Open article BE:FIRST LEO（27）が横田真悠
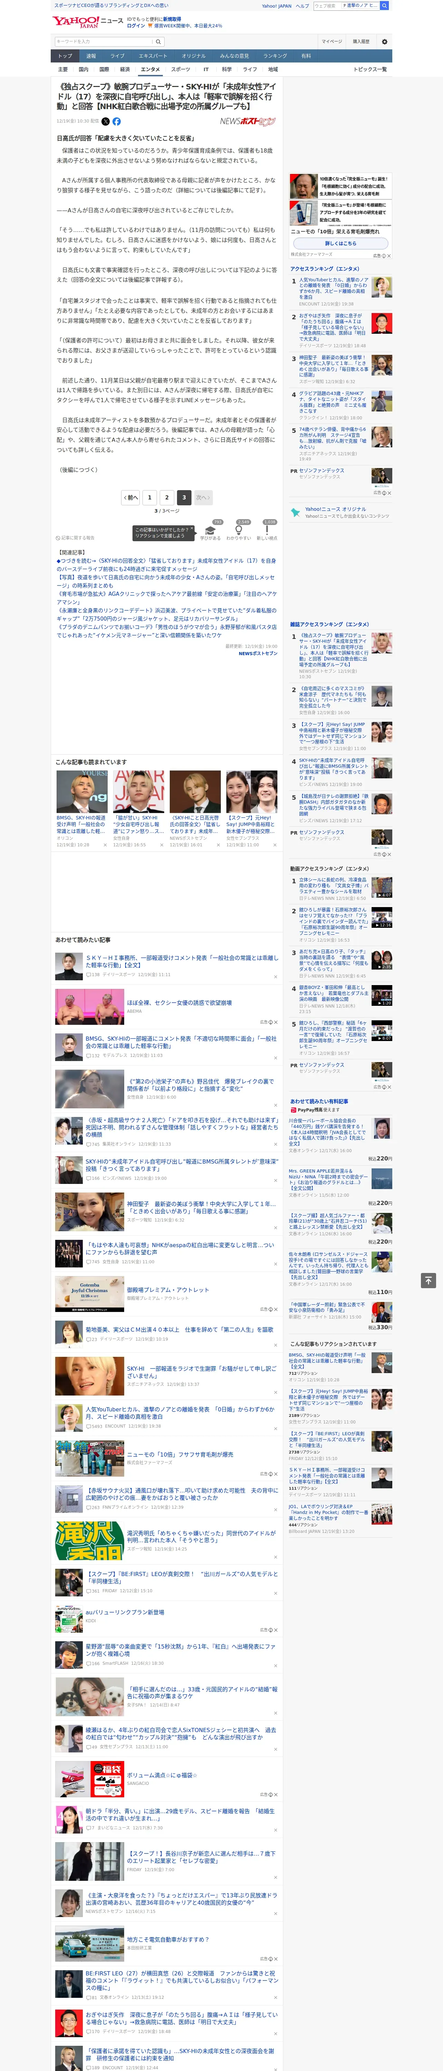The width and height of the screenshot is (443, 2071). [x=182, y=1980]
